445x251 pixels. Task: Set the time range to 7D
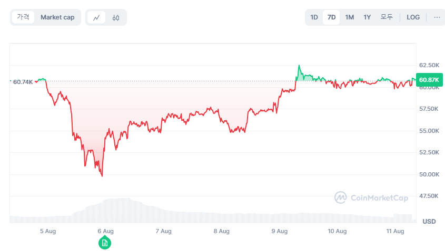tap(331, 17)
